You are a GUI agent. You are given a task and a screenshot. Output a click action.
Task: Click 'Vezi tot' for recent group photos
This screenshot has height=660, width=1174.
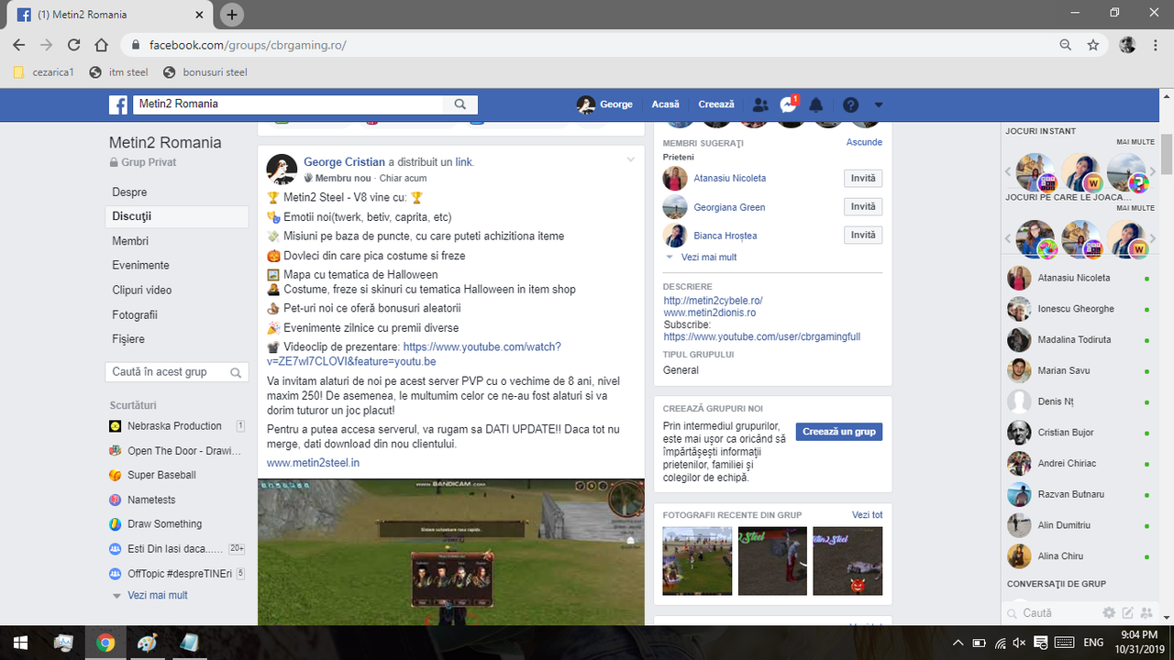pos(867,515)
